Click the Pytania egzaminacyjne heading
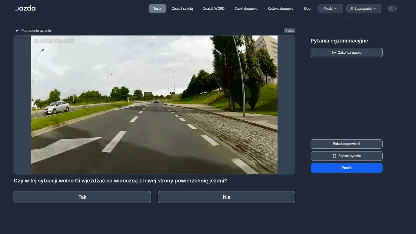The height and width of the screenshot is (234, 416). click(x=339, y=41)
